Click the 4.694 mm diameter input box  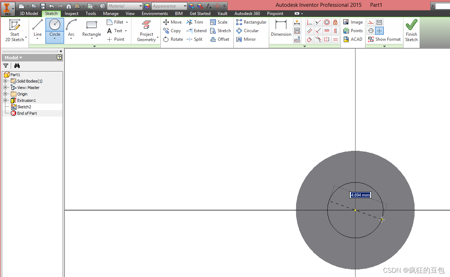[360, 195]
